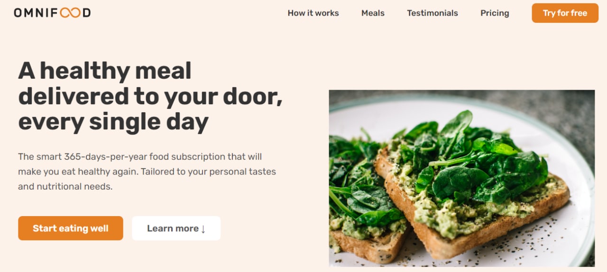This screenshot has width=607, height=272.
Task: Select the Learn more button
Action: tap(176, 228)
